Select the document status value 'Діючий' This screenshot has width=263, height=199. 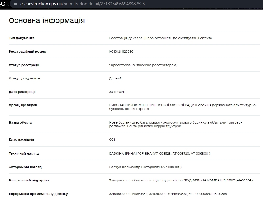[115, 78]
